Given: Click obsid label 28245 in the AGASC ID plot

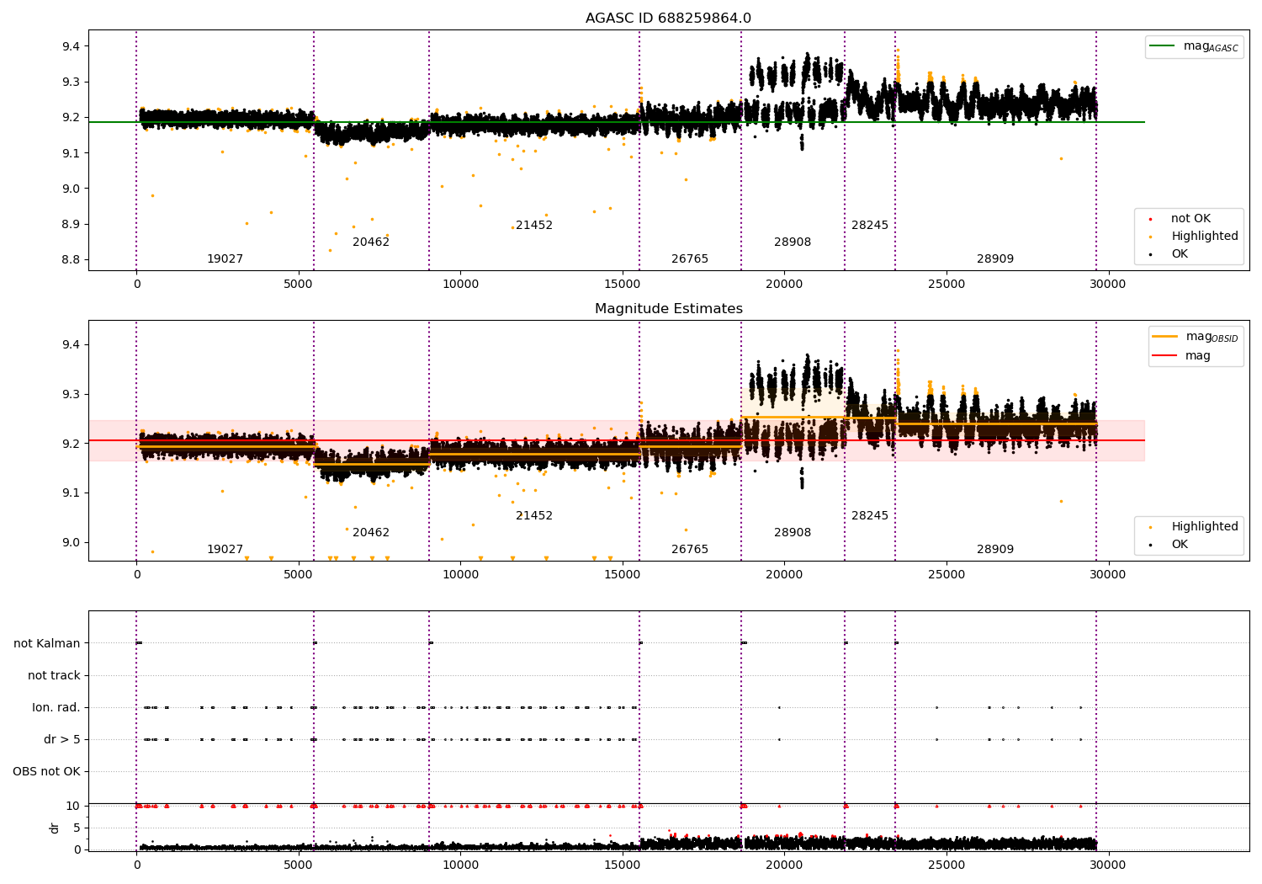Looking at the screenshot, I should coord(870,226).
